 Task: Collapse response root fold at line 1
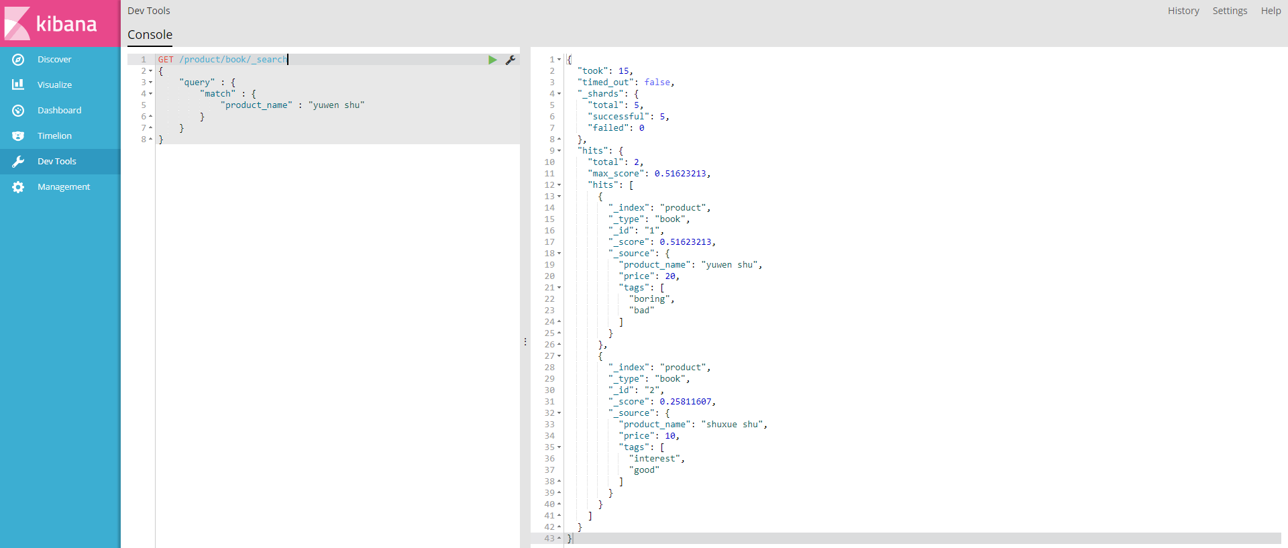click(559, 60)
